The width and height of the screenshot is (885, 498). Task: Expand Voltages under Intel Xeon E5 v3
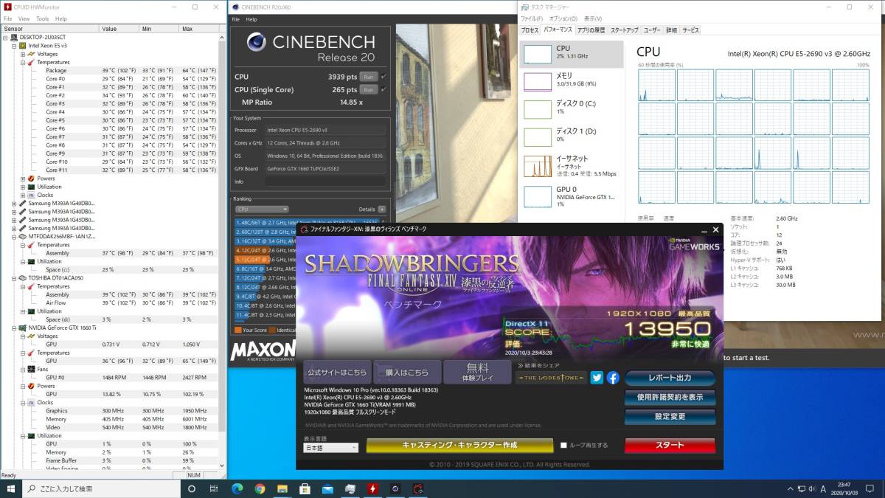click(x=22, y=54)
